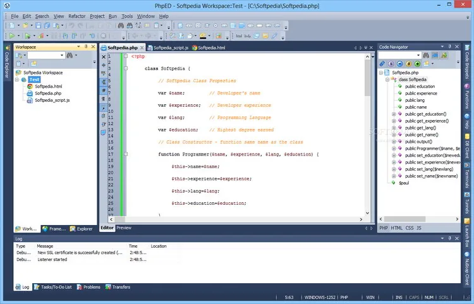The image size is (474, 304).
Task: Toggle auto-hide pin on the Log panel
Action: point(449,238)
